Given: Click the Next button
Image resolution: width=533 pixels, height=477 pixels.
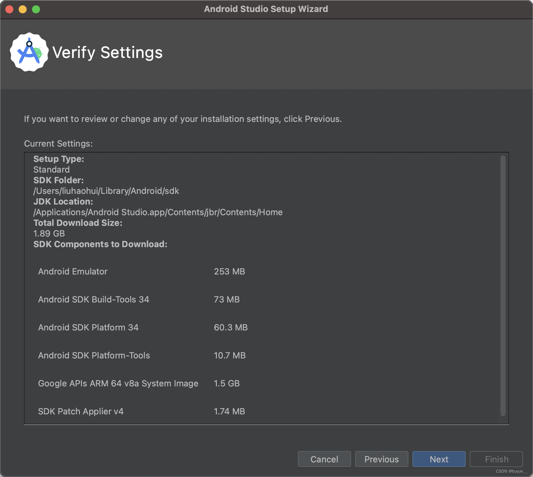Looking at the screenshot, I should coord(439,459).
